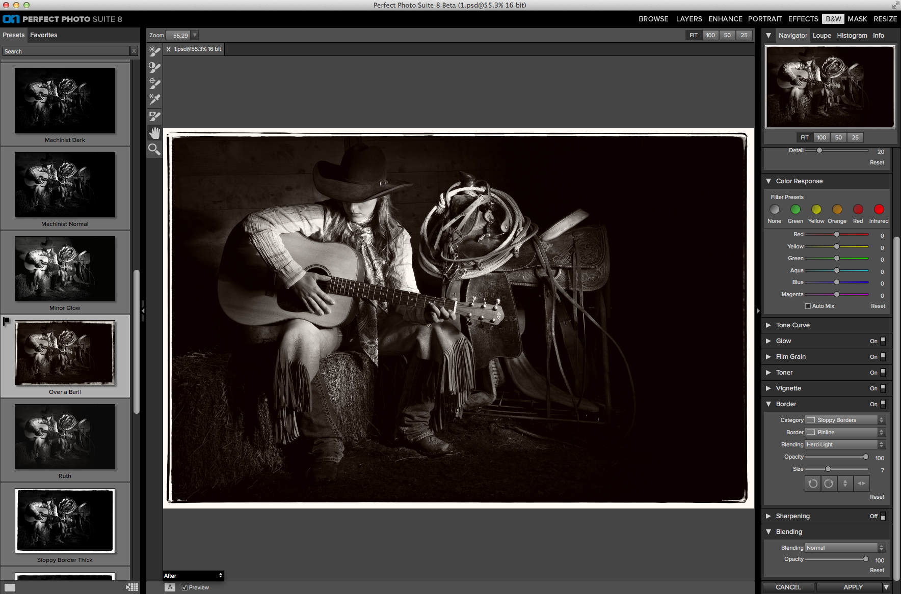
Task: Rotate border clockwise
Action: tap(829, 484)
